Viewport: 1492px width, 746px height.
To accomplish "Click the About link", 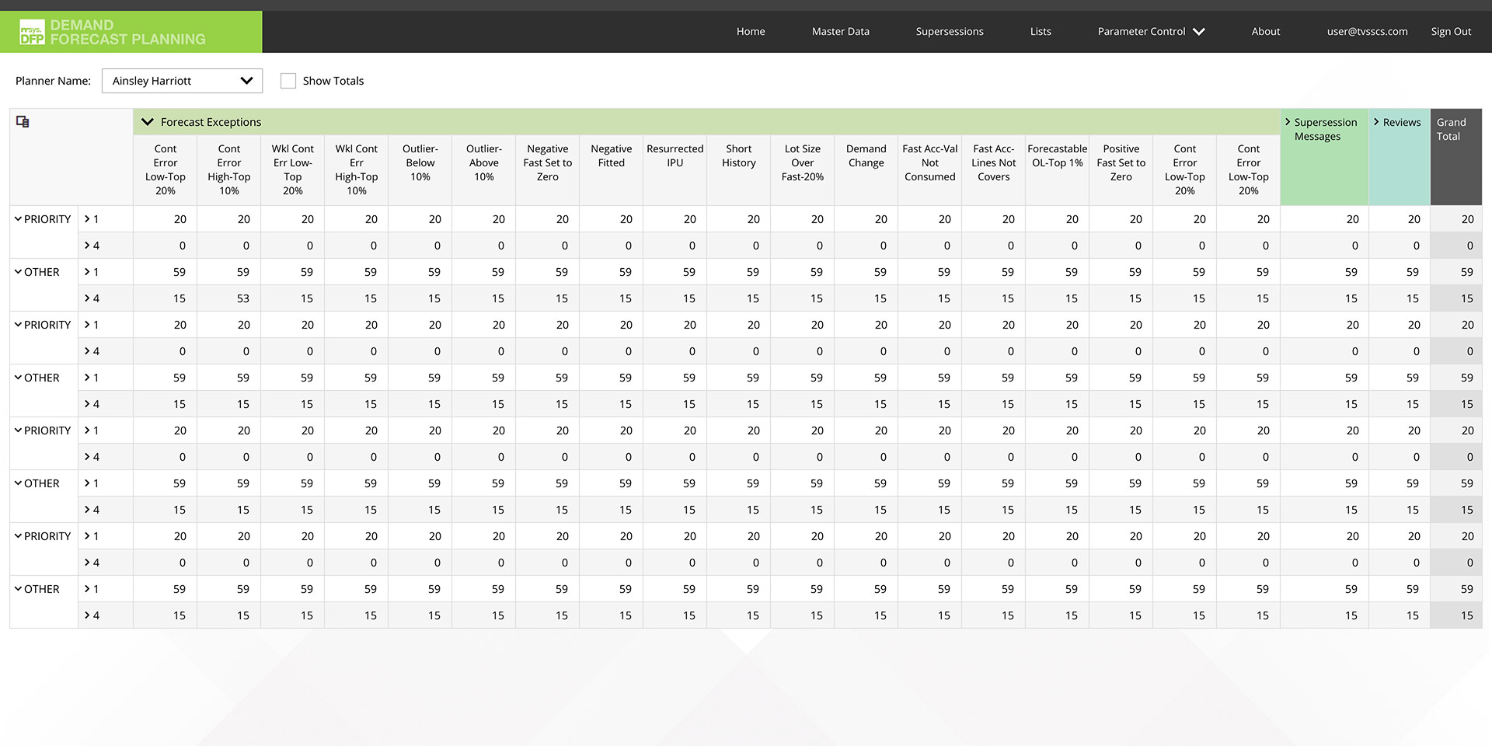I will click(1265, 32).
